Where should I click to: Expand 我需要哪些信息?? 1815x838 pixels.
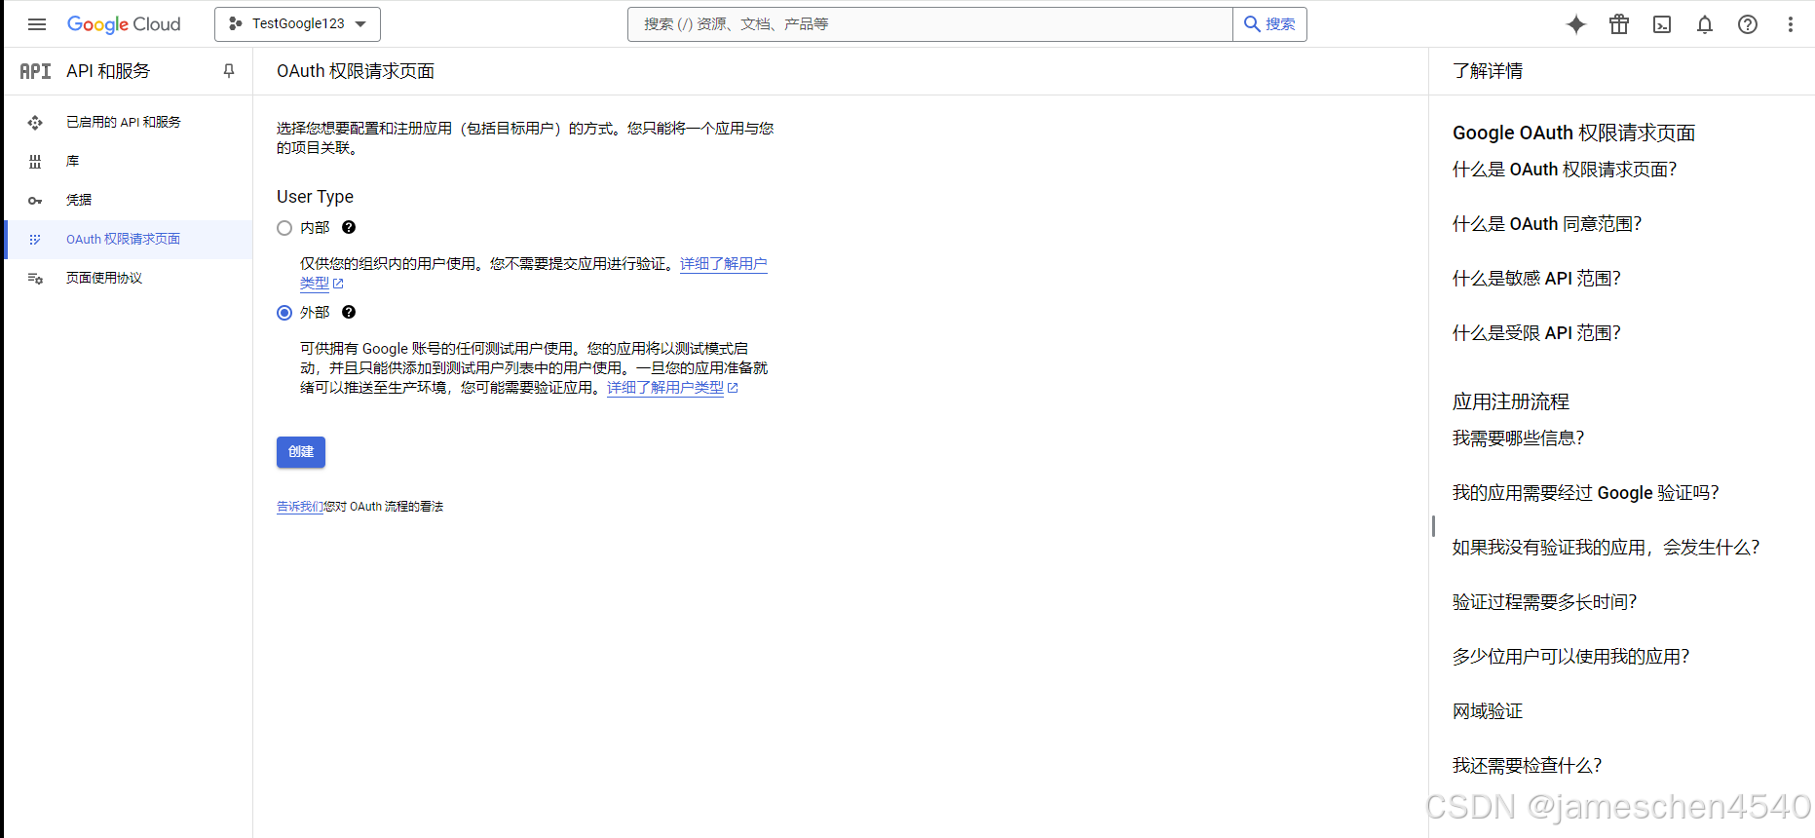[x=1518, y=438]
